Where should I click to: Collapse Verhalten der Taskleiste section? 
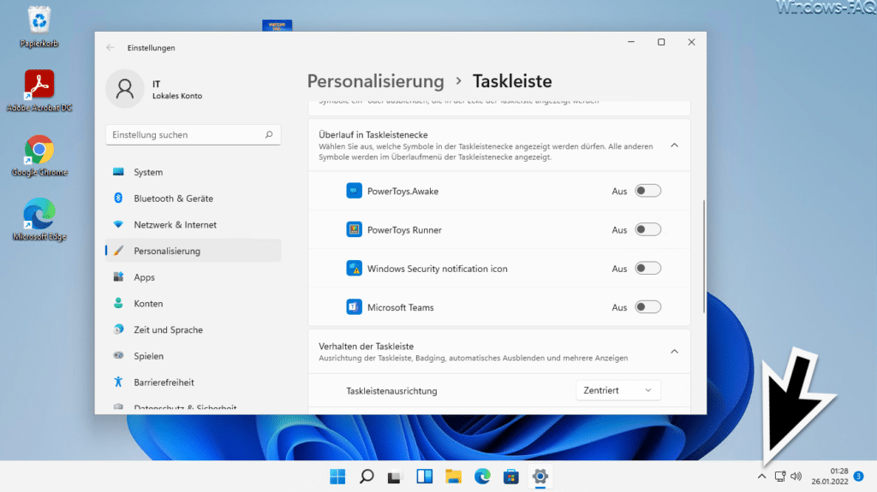point(675,352)
